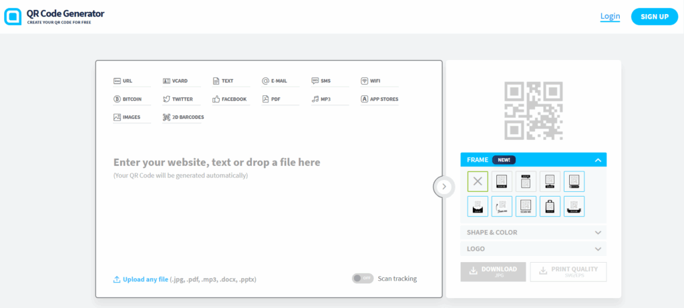Pick the frame with bottom label bar
The height and width of the screenshot is (308, 684).
[x=502, y=181]
